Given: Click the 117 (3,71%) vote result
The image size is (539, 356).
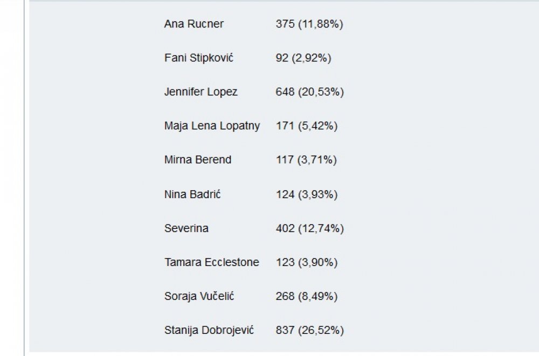Looking at the screenshot, I should pos(306,160).
